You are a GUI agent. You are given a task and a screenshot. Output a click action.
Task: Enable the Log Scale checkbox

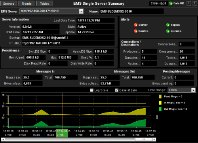91,90
